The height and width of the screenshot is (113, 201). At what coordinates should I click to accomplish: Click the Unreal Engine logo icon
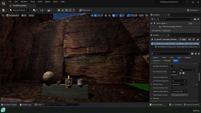3,3
